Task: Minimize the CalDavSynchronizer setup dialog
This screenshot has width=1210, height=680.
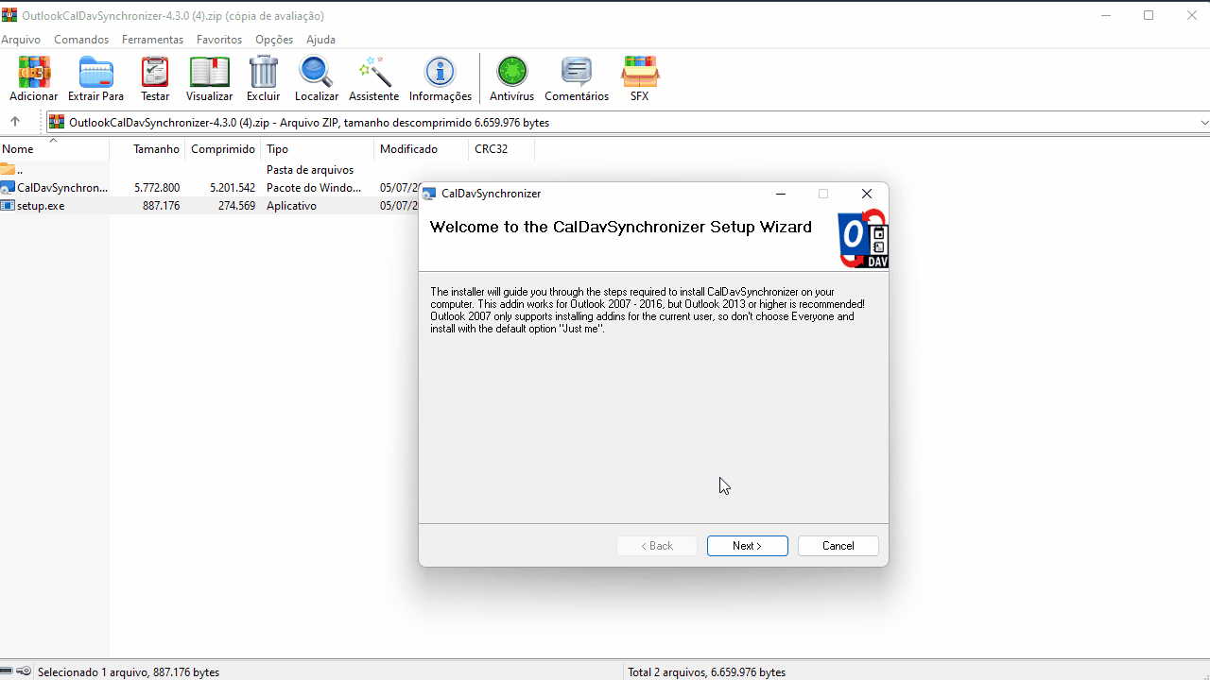Action: coord(781,194)
